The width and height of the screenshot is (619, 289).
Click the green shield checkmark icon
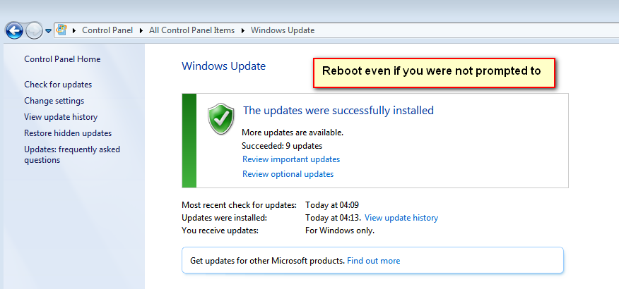pyautogui.click(x=220, y=118)
